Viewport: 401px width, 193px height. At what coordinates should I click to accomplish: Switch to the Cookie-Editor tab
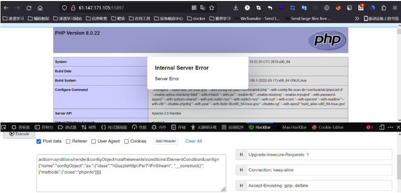coord(328,127)
